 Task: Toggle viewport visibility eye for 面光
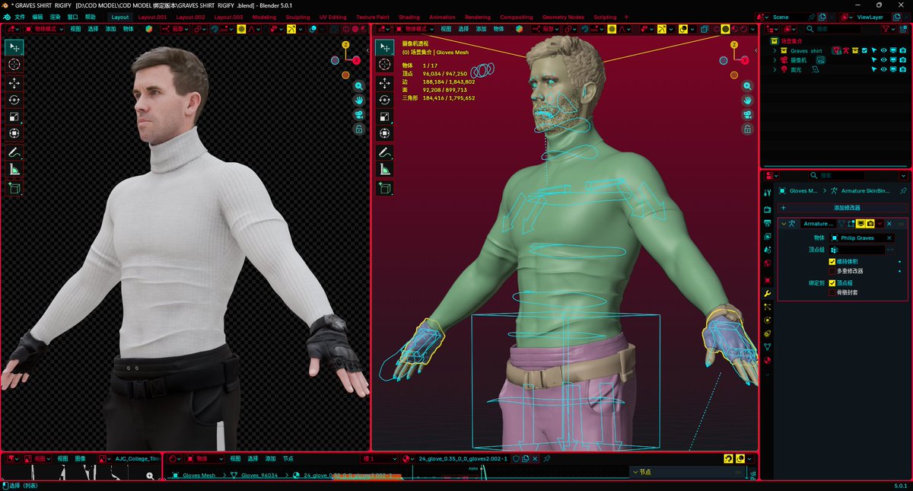[x=883, y=69]
